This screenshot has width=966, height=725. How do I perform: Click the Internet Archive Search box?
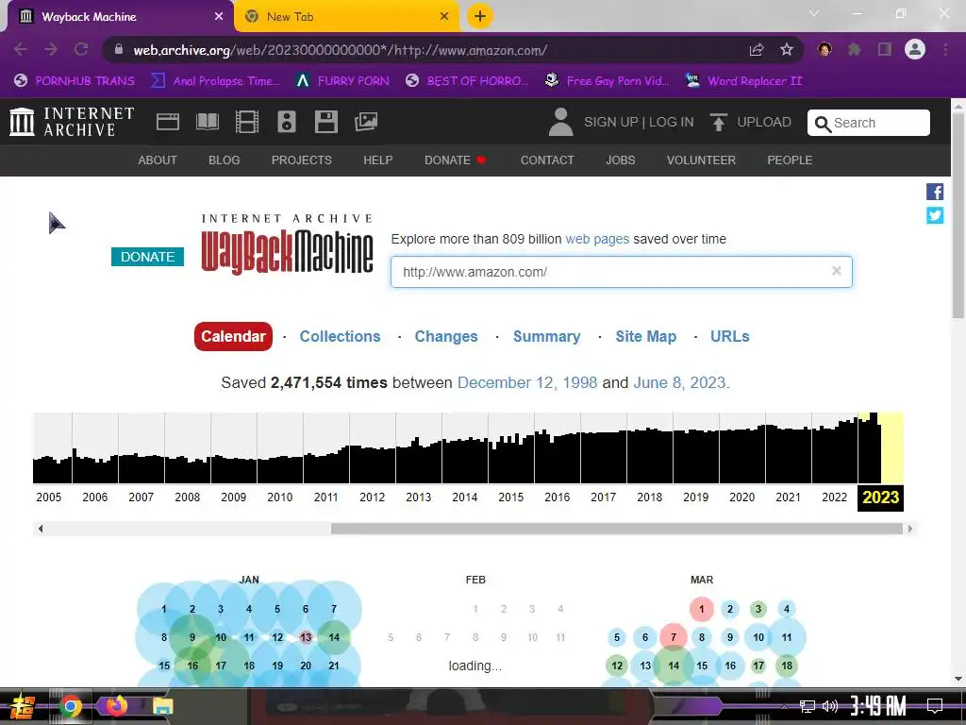[x=868, y=123]
